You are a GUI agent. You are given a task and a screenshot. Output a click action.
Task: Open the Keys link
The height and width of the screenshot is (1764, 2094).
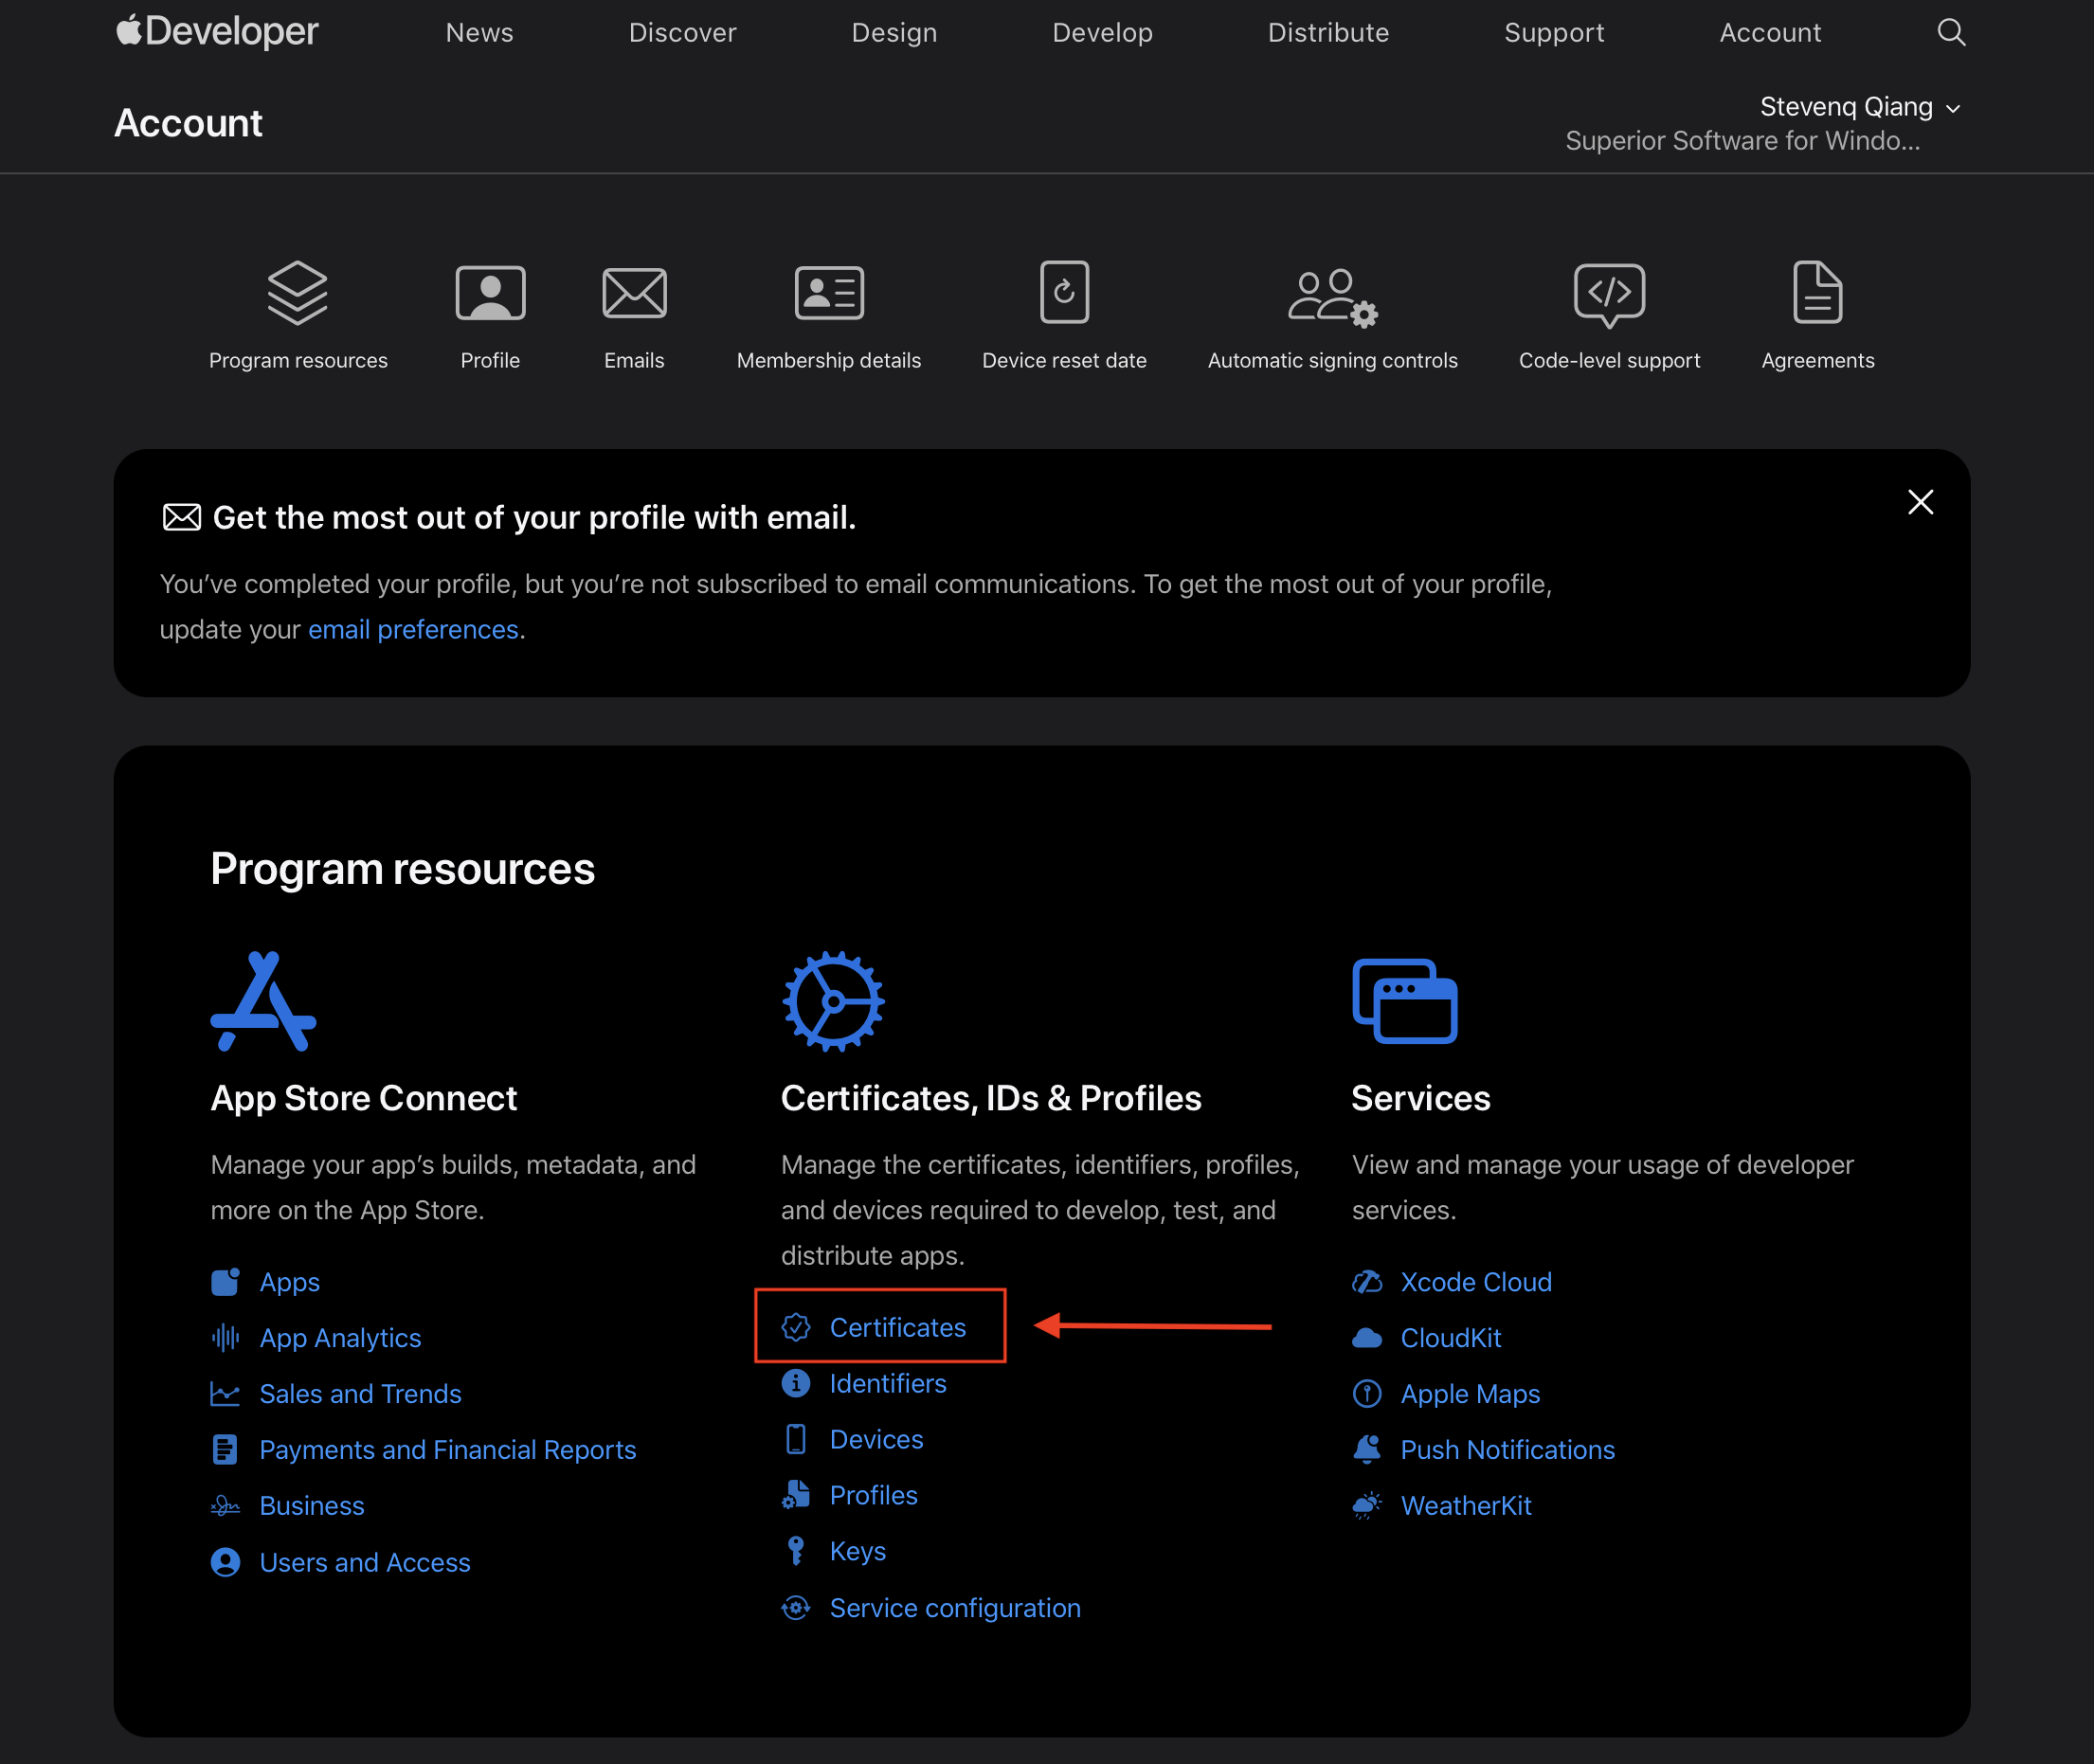858,1551
